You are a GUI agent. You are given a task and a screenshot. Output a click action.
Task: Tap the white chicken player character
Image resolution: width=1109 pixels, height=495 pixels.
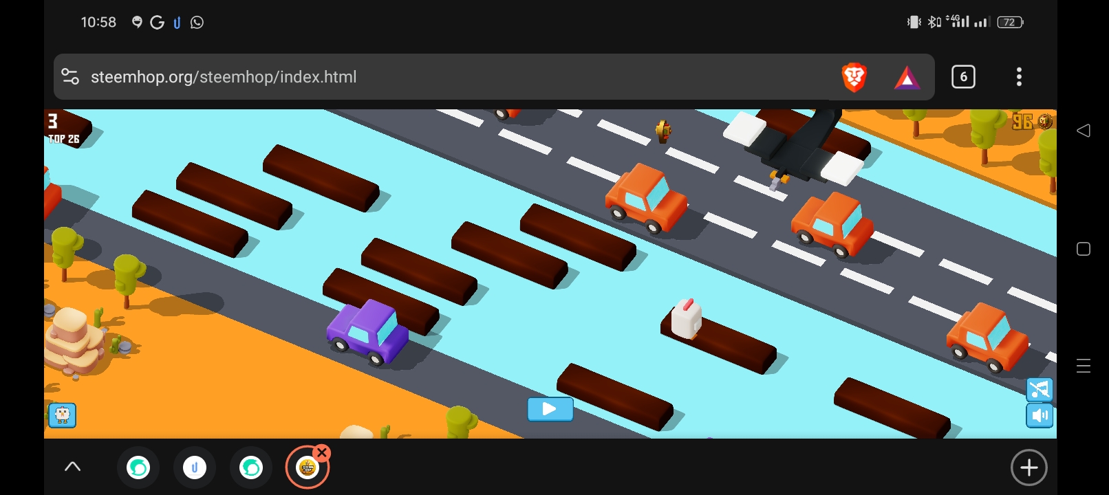(686, 318)
